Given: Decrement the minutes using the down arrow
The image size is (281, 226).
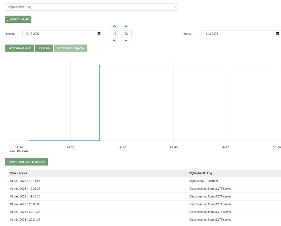Looking at the screenshot, I should click(x=126, y=40).
